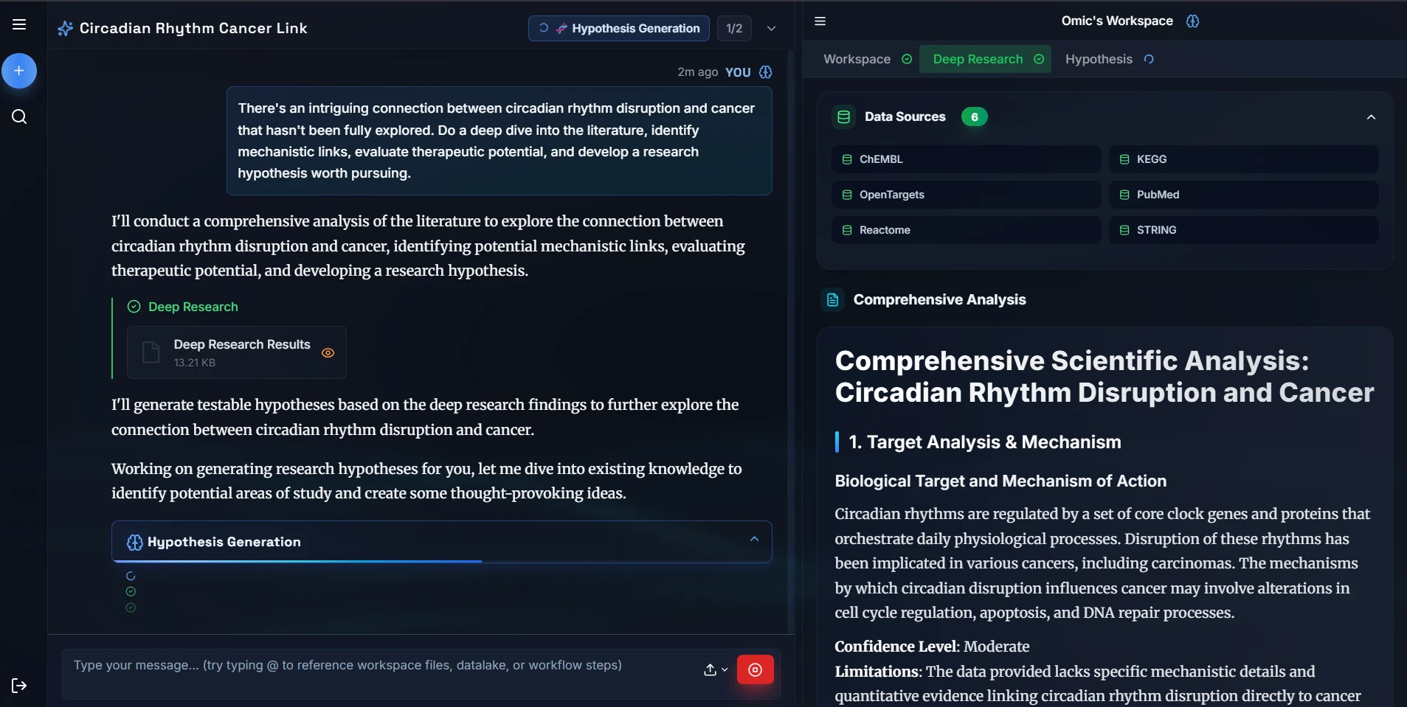Collapse the Hypothesis Generation panel
Viewport: 1407px width, 707px height.
[754, 540]
